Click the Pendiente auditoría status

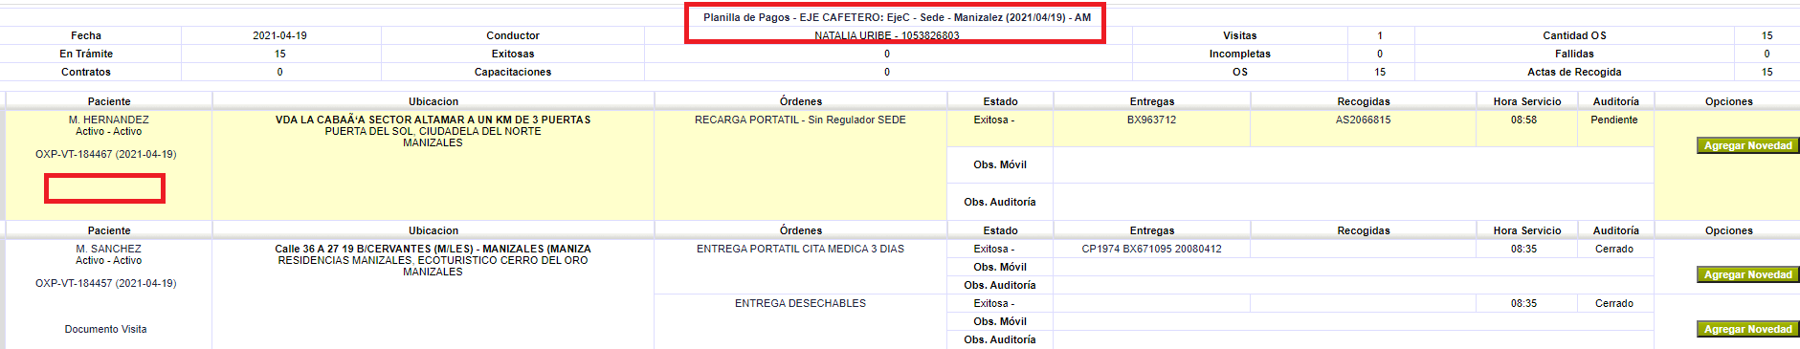(x=1614, y=120)
